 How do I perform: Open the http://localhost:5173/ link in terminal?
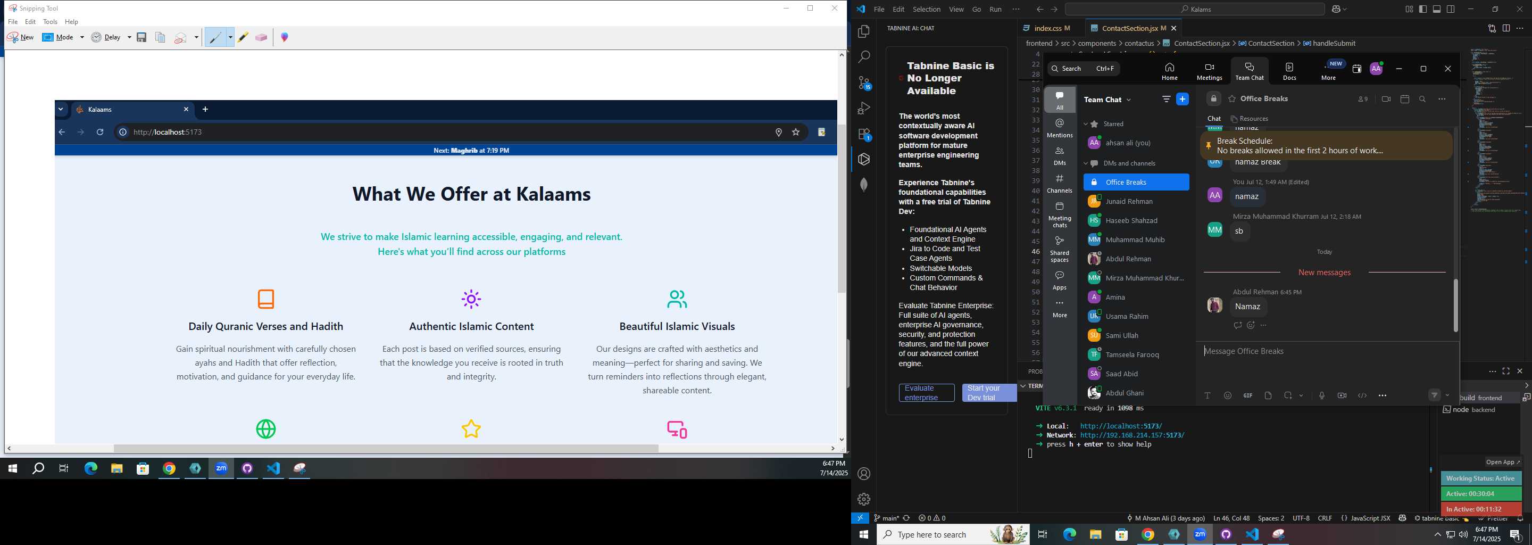(x=1121, y=426)
